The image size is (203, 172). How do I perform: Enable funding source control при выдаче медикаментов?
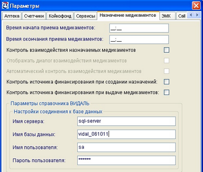pos(166,92)
